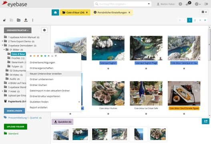Open the Walter Faber user profile

[166, 4]
